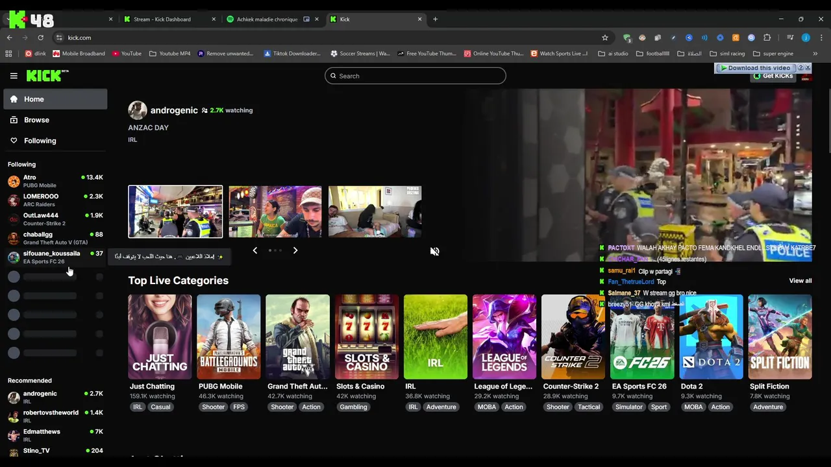
Task: Open the browser apps grid shortcut
Action: tap(8, 54)
